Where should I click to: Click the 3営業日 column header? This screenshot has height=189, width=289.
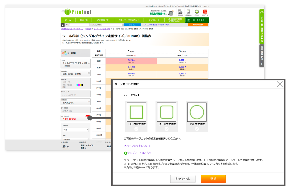[x=182, y=51]
